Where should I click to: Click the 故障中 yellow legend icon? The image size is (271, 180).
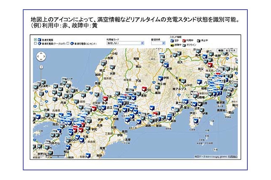coord(172,45)
